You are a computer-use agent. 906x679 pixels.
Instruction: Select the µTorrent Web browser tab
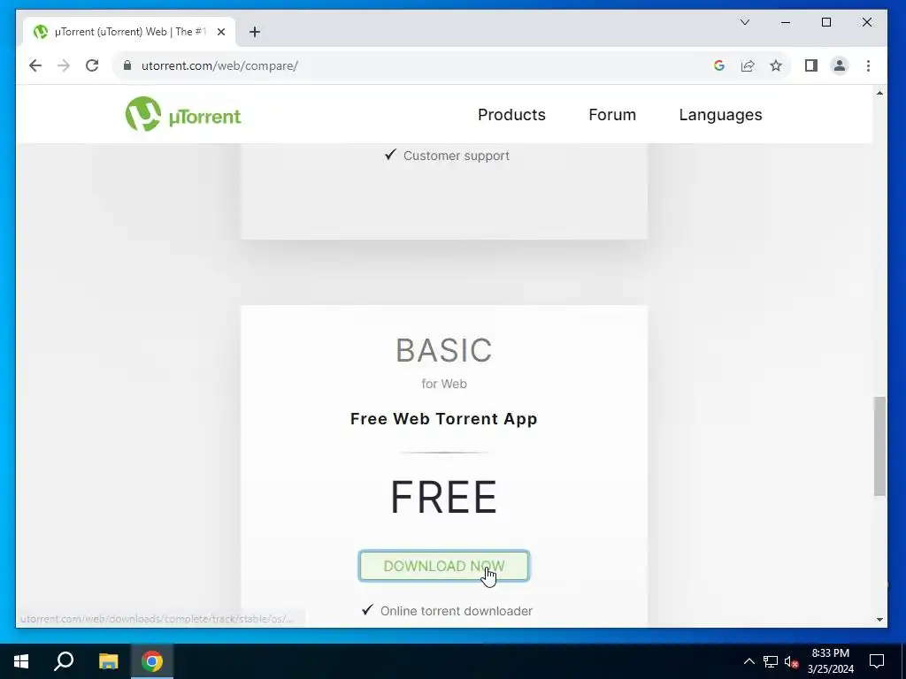(x=129, y=32)
